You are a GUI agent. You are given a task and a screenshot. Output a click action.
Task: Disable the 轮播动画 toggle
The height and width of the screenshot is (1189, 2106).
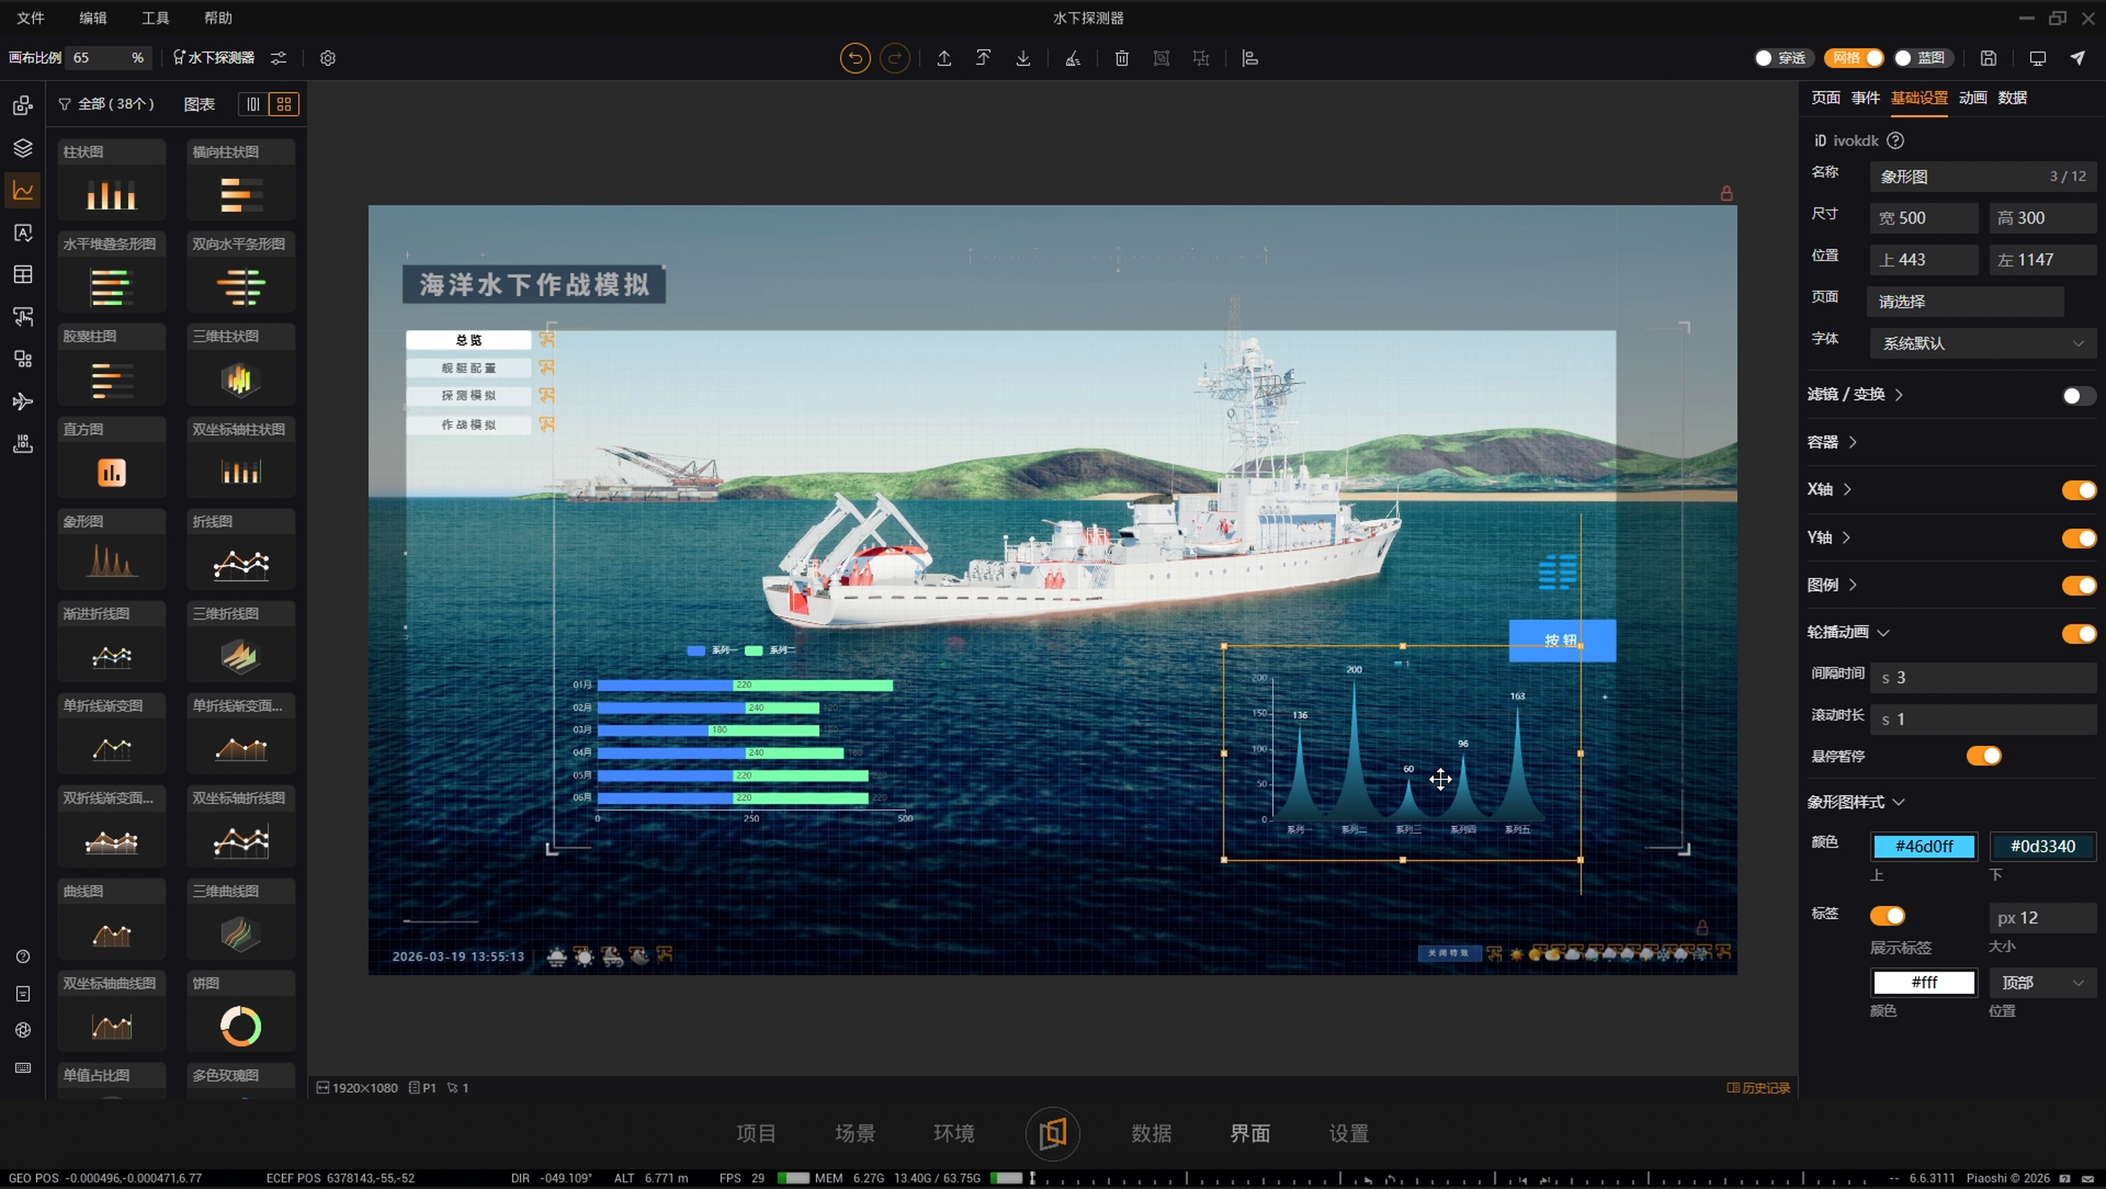coord(2077,633)
